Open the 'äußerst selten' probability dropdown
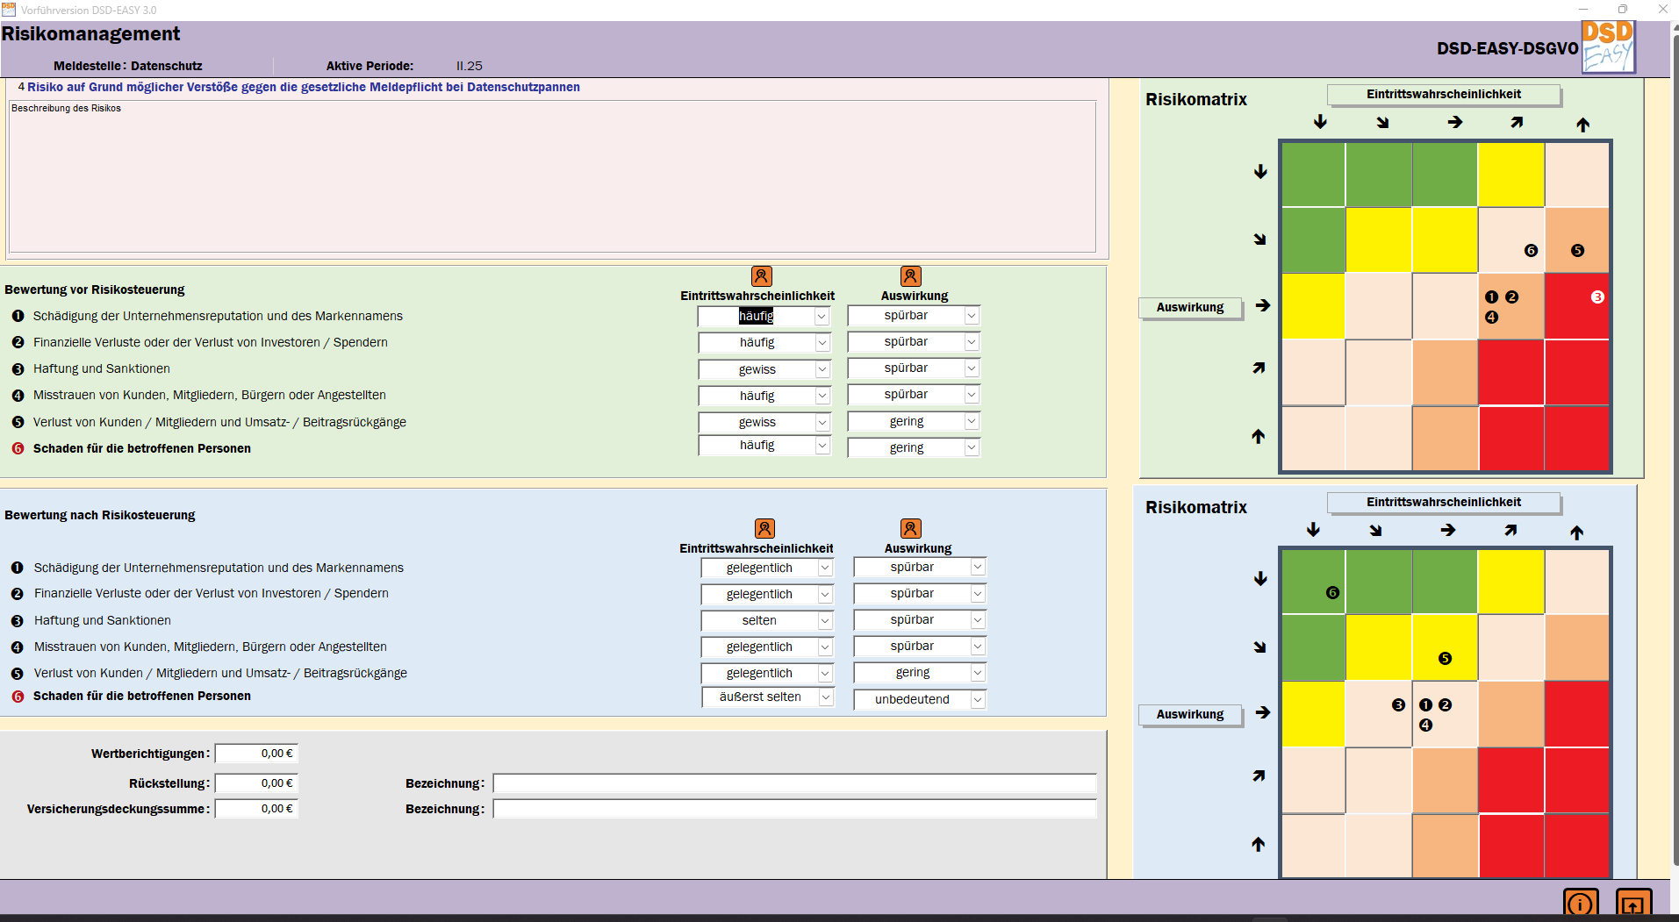The width and height of the screenshot is (1679, 922). (x=825, y=697)
